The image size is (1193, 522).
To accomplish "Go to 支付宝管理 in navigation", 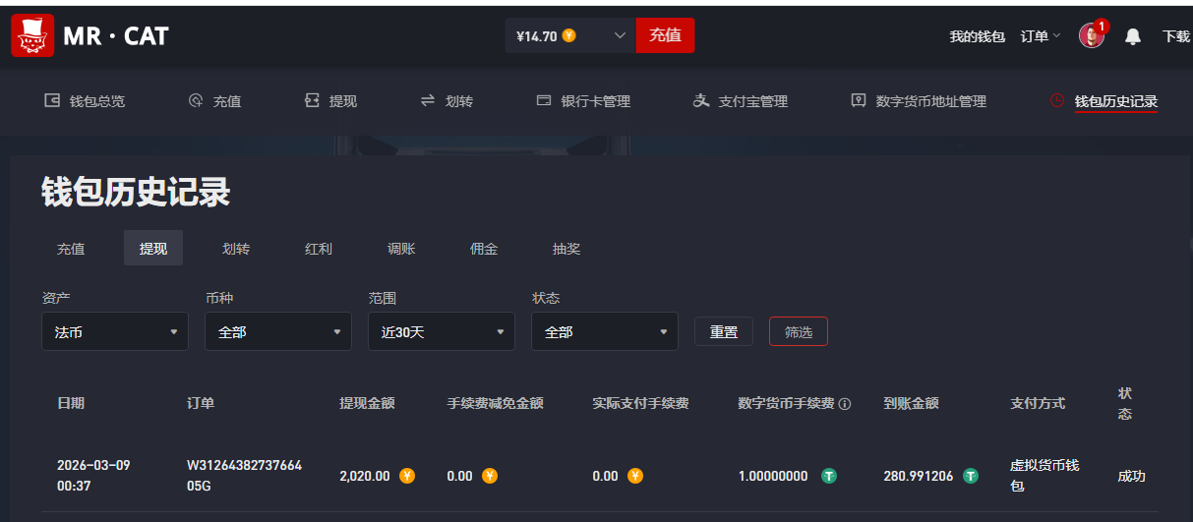I will [753, 101].
